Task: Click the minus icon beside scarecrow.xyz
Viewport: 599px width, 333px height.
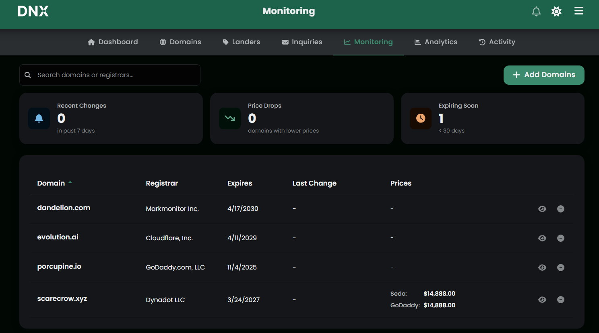Action: click(x=561, y=300)
